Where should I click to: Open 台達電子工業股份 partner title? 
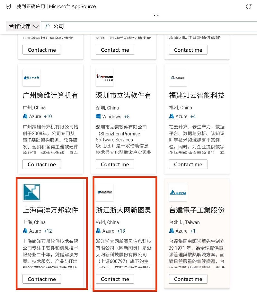pos(197,210)
